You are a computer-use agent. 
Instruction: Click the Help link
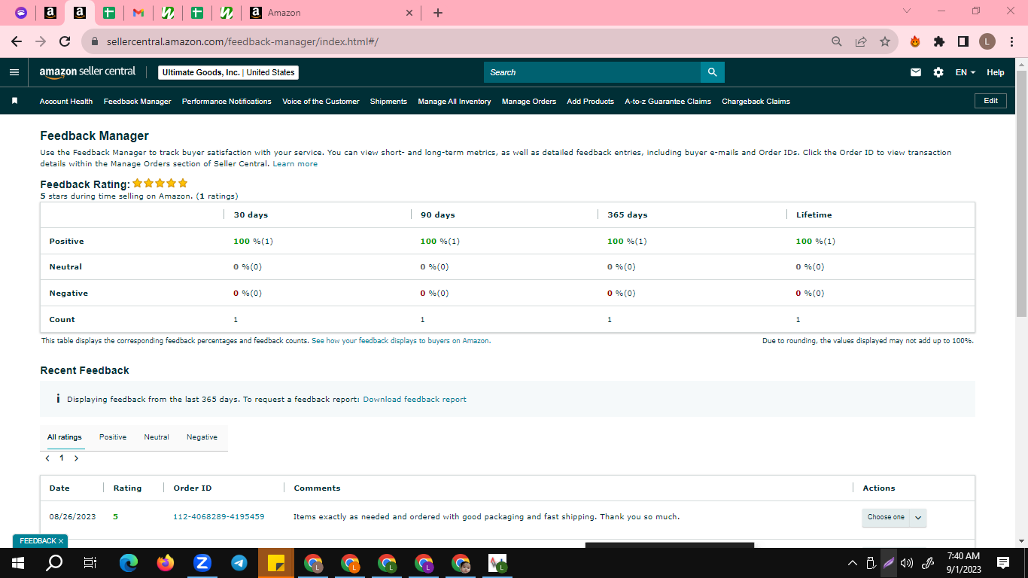(x=996, y=72)
